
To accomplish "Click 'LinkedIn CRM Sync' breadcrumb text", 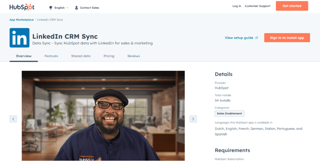I will pyautogui.click(x=50, y=20).
